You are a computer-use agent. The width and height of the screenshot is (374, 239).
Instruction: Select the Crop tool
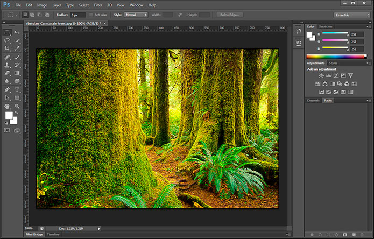(7, 48)
